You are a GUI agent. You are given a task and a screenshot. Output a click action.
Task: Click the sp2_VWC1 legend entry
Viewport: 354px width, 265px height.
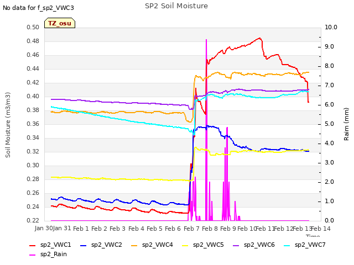pos(50,245)
